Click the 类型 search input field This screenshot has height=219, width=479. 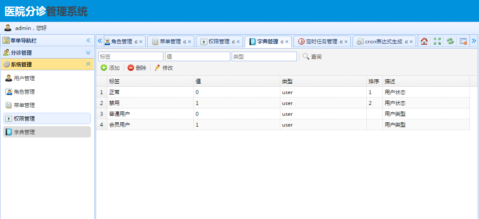(x=264, y=56)
